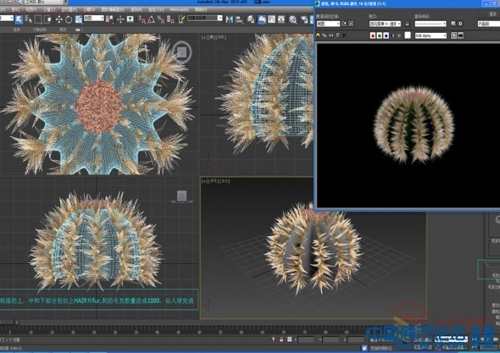This screenshot has height=353, width=500.
Task: Open the Help menu
Action: pos(201,10)
